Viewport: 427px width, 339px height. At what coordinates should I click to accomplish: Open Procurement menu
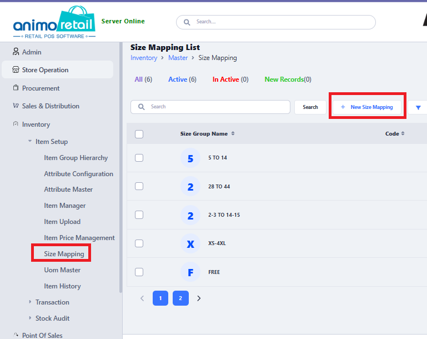pos(41,88)
